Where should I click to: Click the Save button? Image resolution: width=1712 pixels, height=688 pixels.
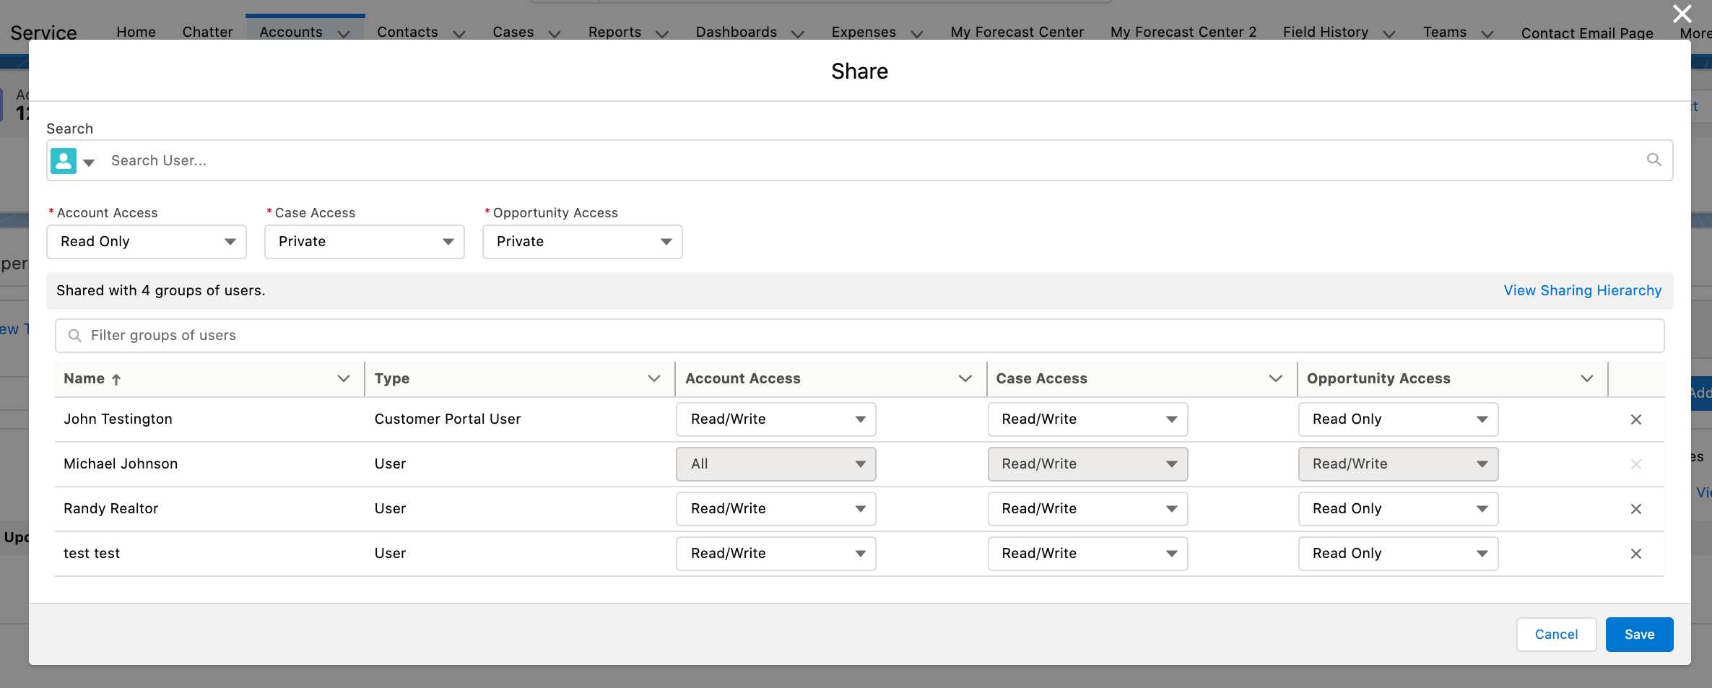coord(1639,634)
